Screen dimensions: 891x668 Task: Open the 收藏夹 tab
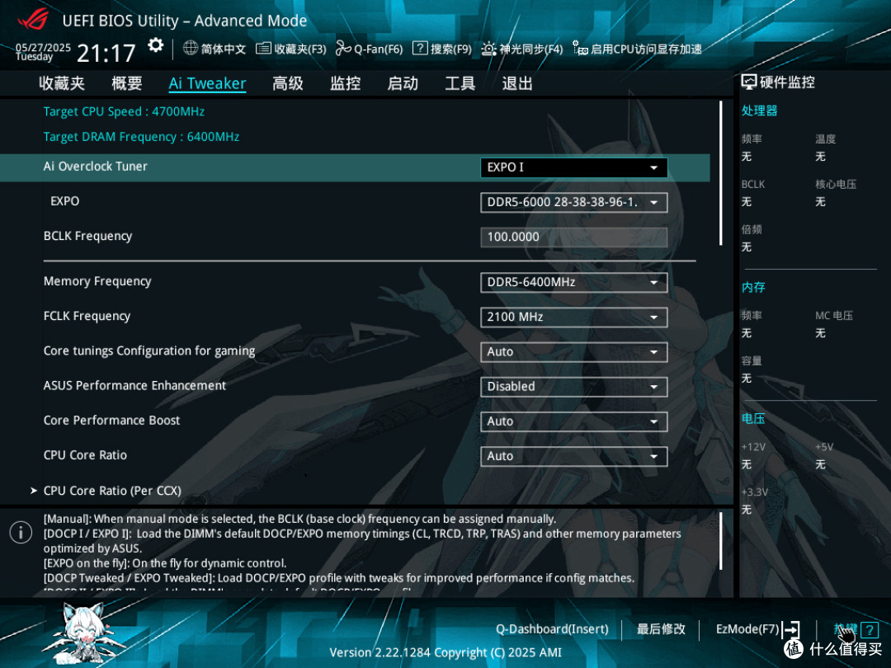pos(62,83)
